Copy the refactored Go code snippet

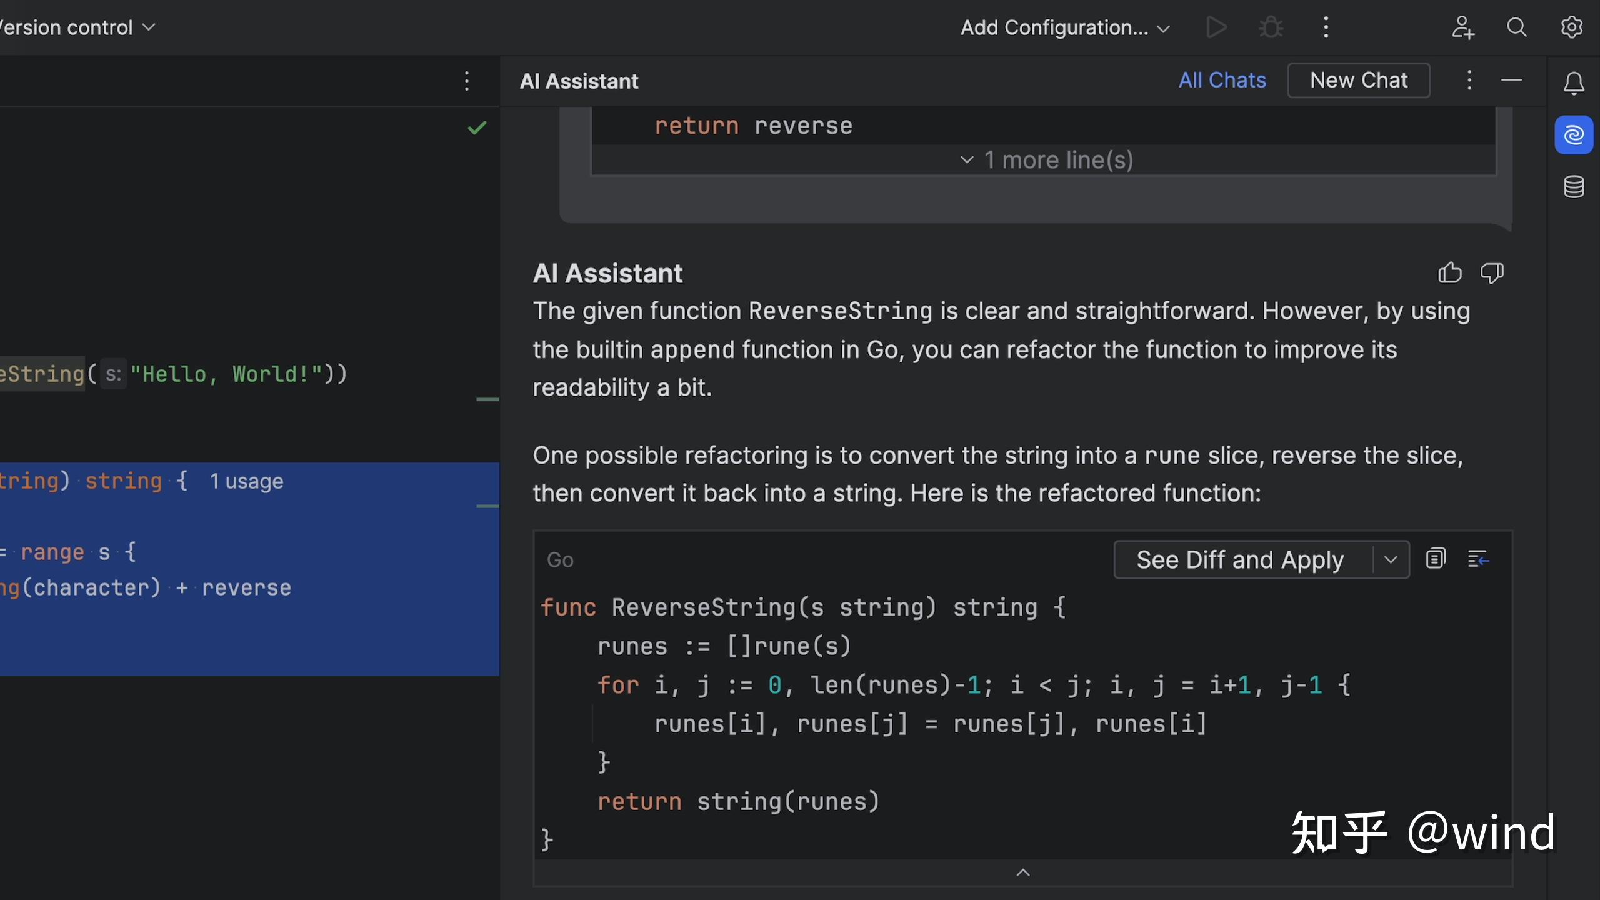[1436, 558]
